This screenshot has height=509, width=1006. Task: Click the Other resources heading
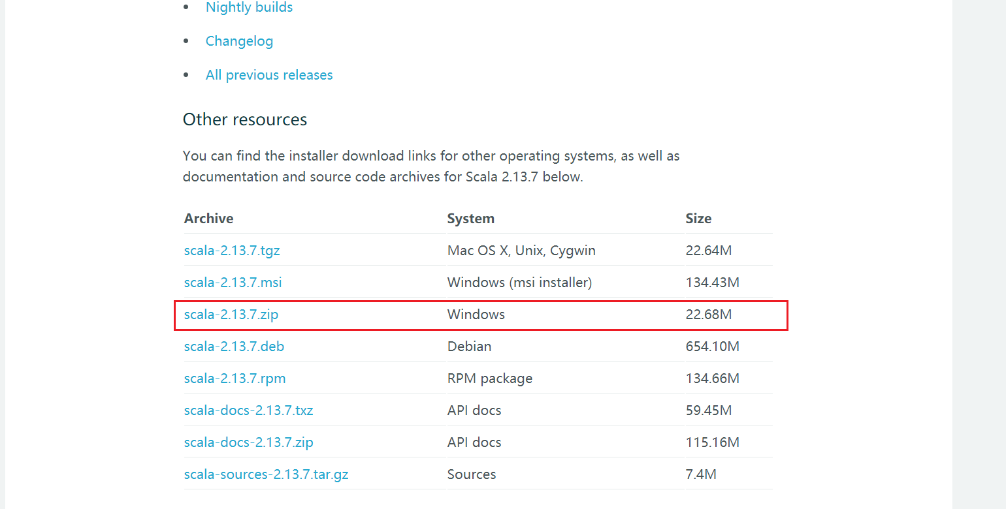(x=245, y=120)
